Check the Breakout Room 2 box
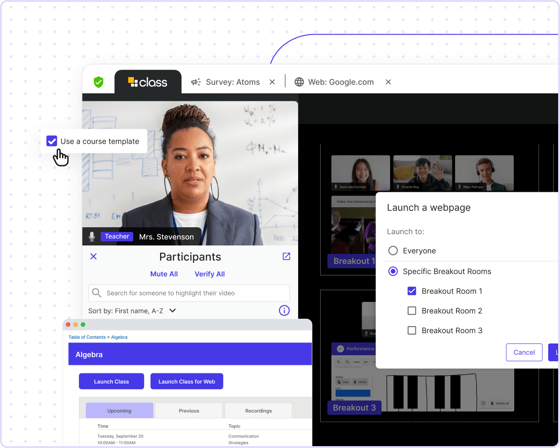560x448 pixels. coord(412,311)
